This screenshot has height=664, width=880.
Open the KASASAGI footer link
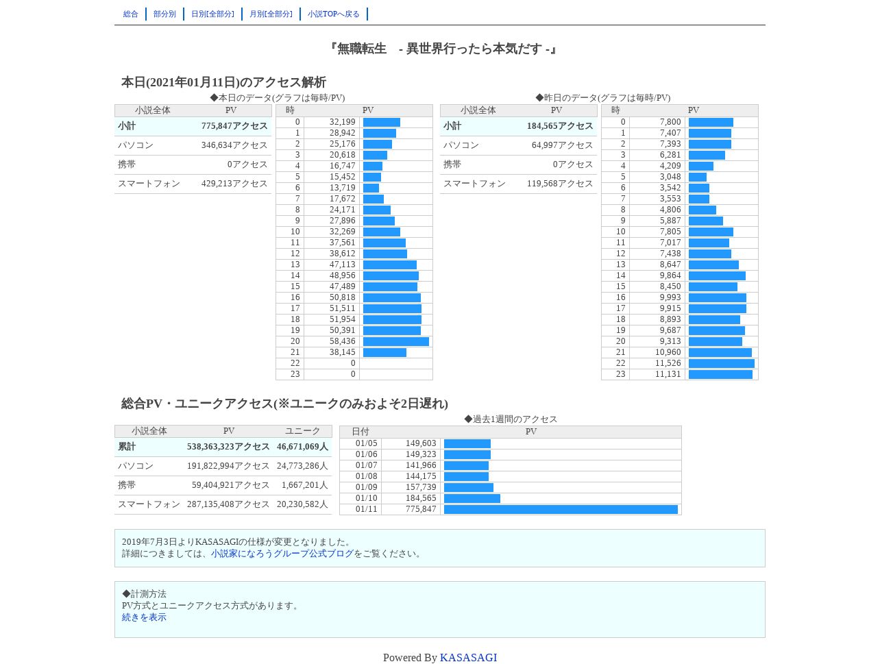(468, 658)
